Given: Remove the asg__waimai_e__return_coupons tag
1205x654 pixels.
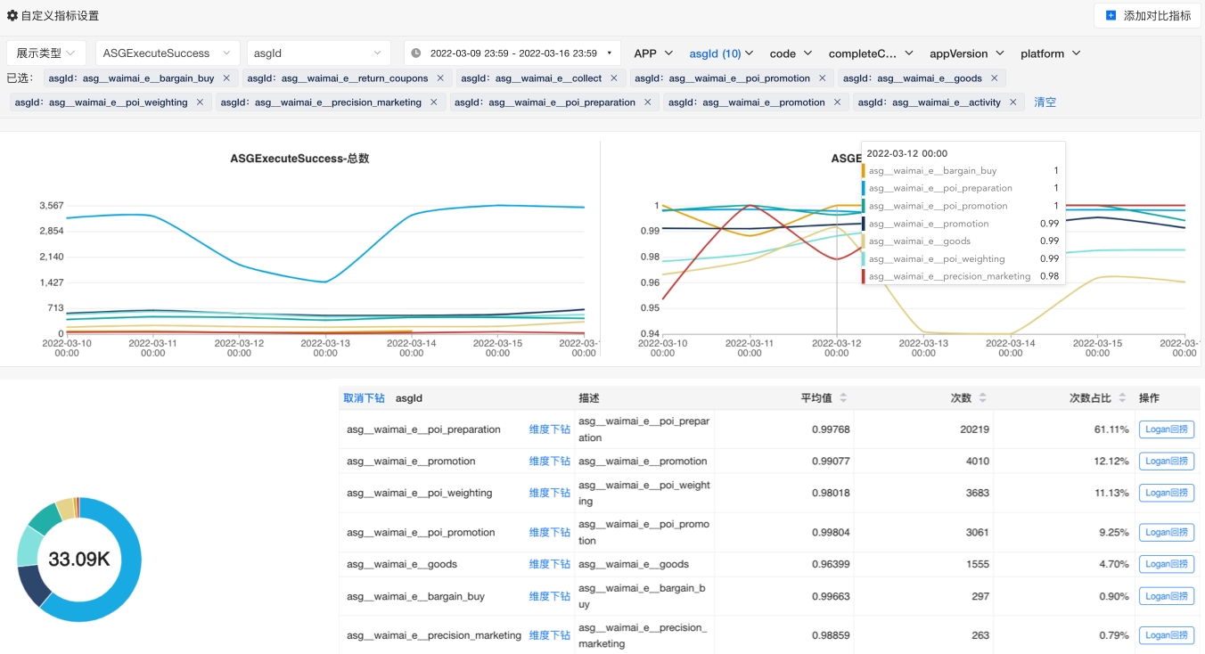Looking at the screenshot, I should click(x=440, y=78).
